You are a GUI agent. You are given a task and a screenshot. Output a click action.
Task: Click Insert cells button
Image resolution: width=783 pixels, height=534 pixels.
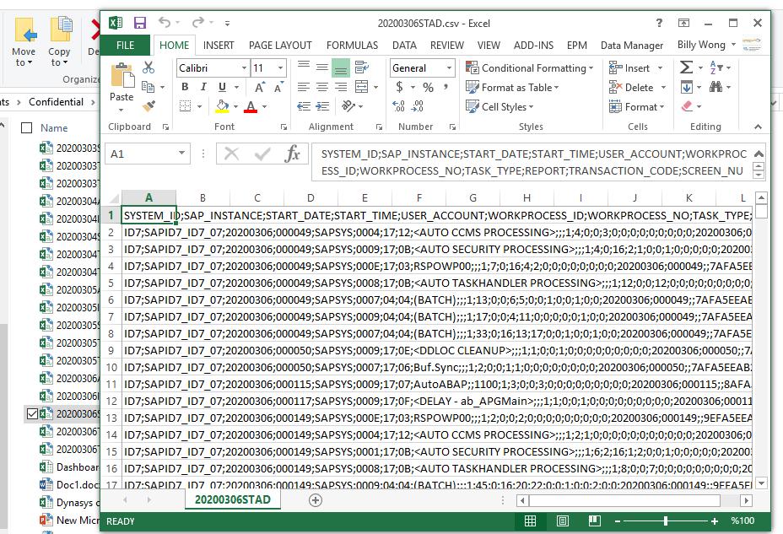pyautogui.click(x=630, y=67)
